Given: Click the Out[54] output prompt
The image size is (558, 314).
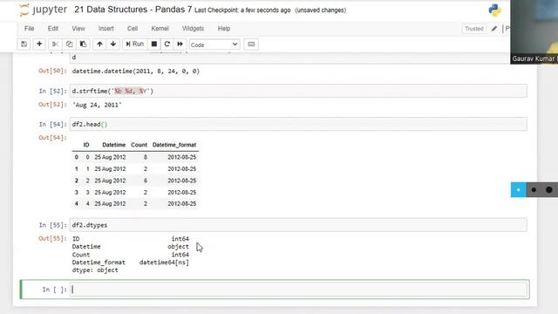Looking at the screenshot, I should 52,138.
